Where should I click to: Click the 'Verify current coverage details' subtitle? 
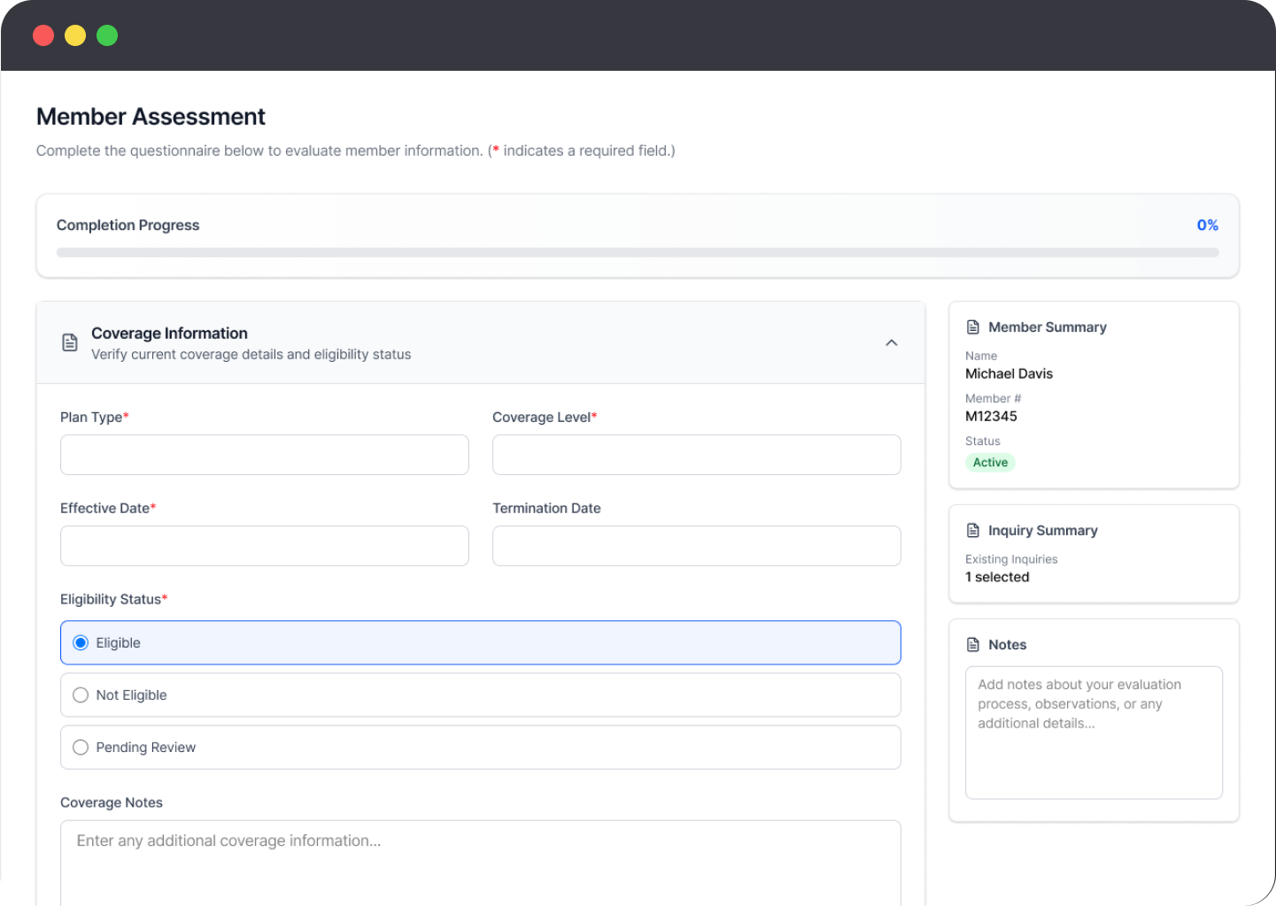tap(251, 355)
